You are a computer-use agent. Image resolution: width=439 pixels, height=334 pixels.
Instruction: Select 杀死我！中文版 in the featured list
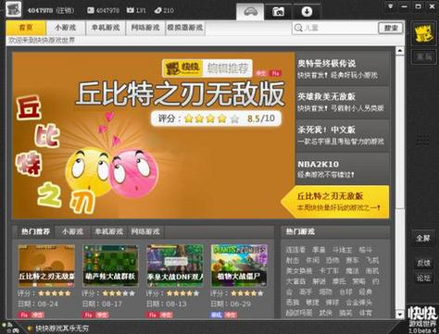(343, 135)
